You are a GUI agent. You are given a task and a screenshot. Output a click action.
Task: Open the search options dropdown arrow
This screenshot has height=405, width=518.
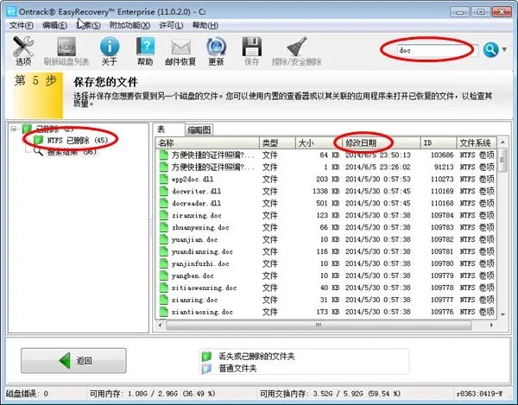tap(504, 49)
